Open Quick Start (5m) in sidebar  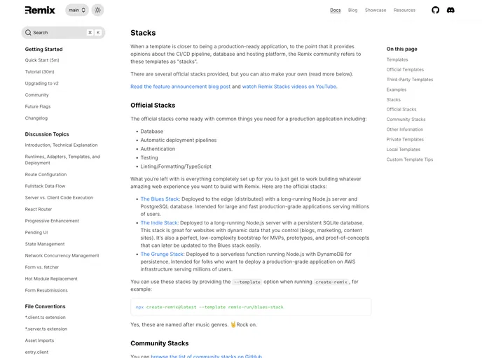pos(42,60)
